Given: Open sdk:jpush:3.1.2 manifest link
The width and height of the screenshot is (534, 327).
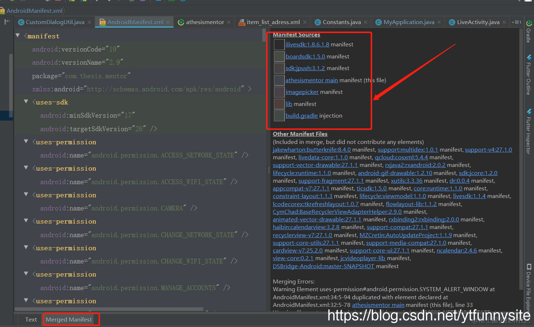Looking at the screenshot, I should click(305, 68).
